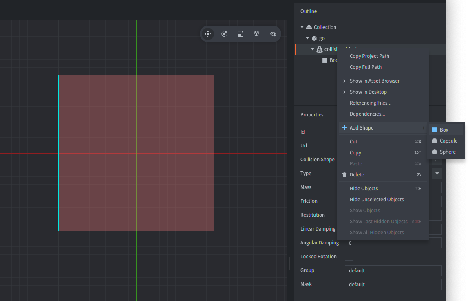Collapse the go node in Outline
This screenshot has height=301, width=470.
coord(307,38)
